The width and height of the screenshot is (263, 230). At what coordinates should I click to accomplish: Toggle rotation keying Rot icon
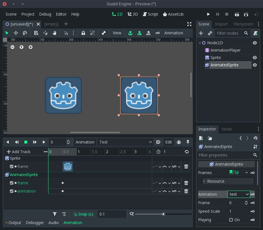139,33
